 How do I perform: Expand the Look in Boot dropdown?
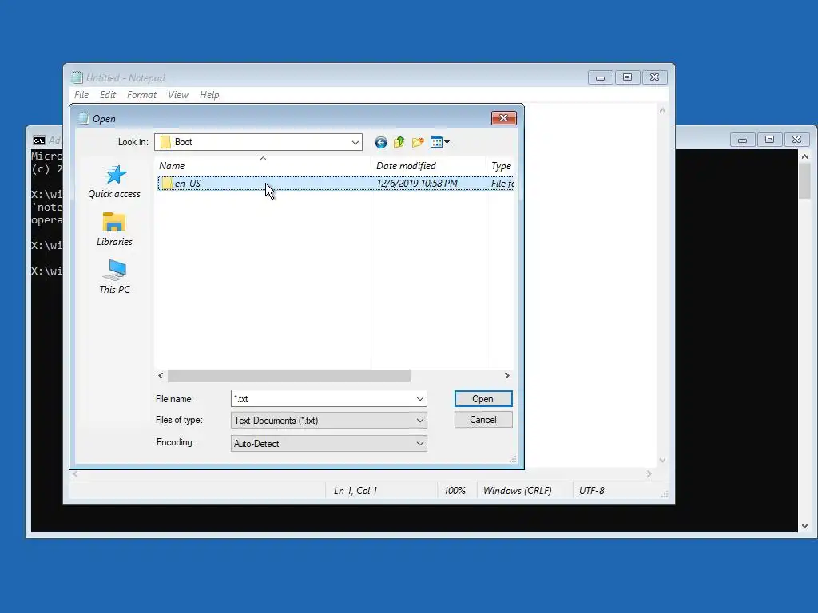pos(355,142)
